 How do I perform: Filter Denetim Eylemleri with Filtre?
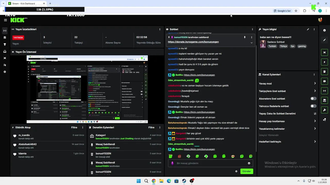151,127
